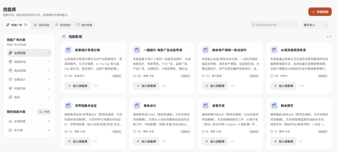Viewport: 337px width, 152px height.
Task: Click author 哪鸟斯嘉
Action: [217, 76]
